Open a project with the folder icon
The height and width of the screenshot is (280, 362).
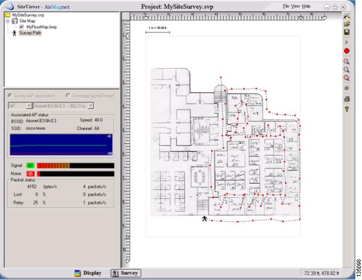(x=346, y=24)
